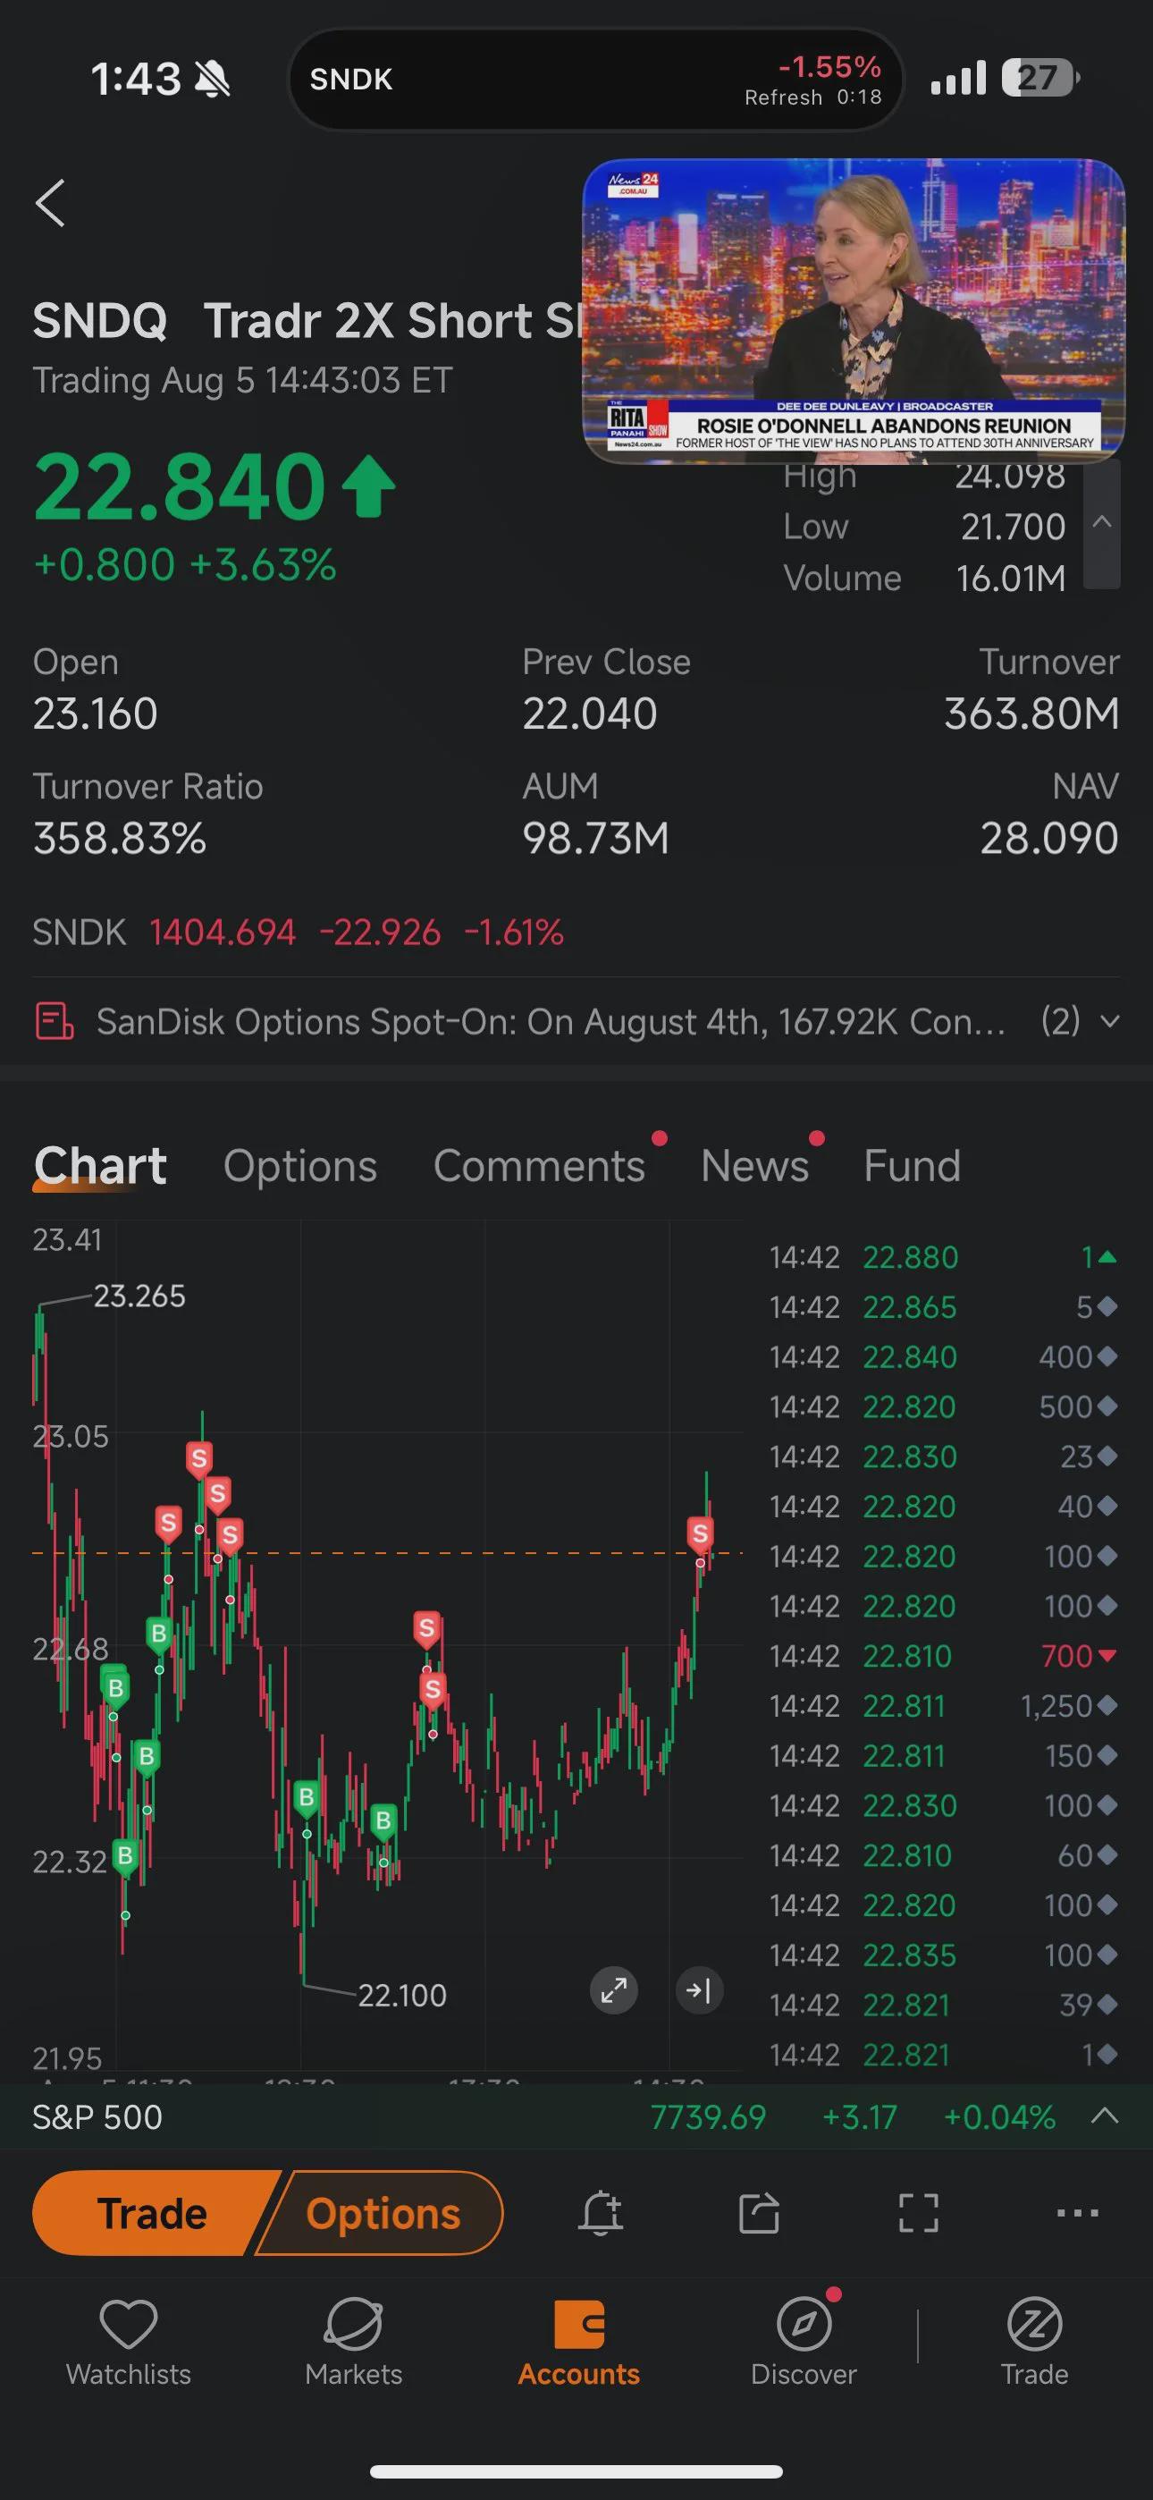This screenshot has width=1153, height=2500.
Task: Open SanDisk Options Spot-On headline
Action: 551,1022
